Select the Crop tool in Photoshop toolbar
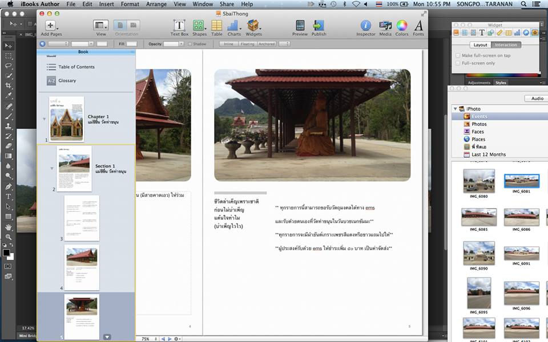Viewport: 548px width, 342px height. tap(9, 85)
